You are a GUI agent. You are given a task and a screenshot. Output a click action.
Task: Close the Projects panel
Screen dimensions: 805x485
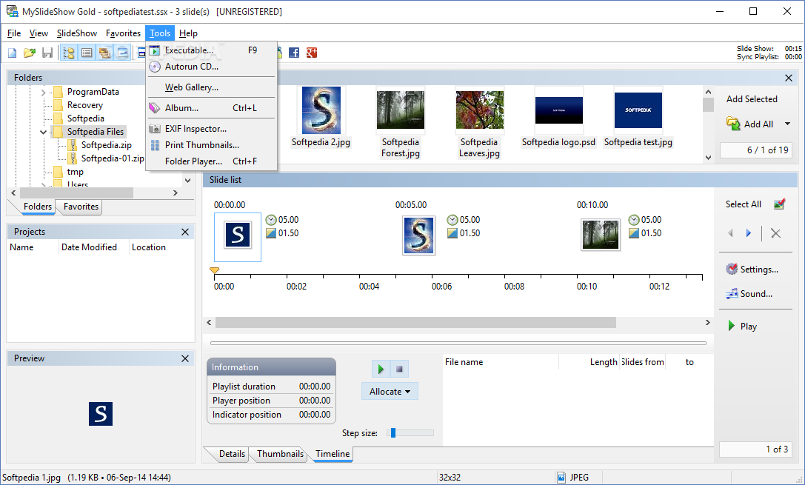pos(185,232)
